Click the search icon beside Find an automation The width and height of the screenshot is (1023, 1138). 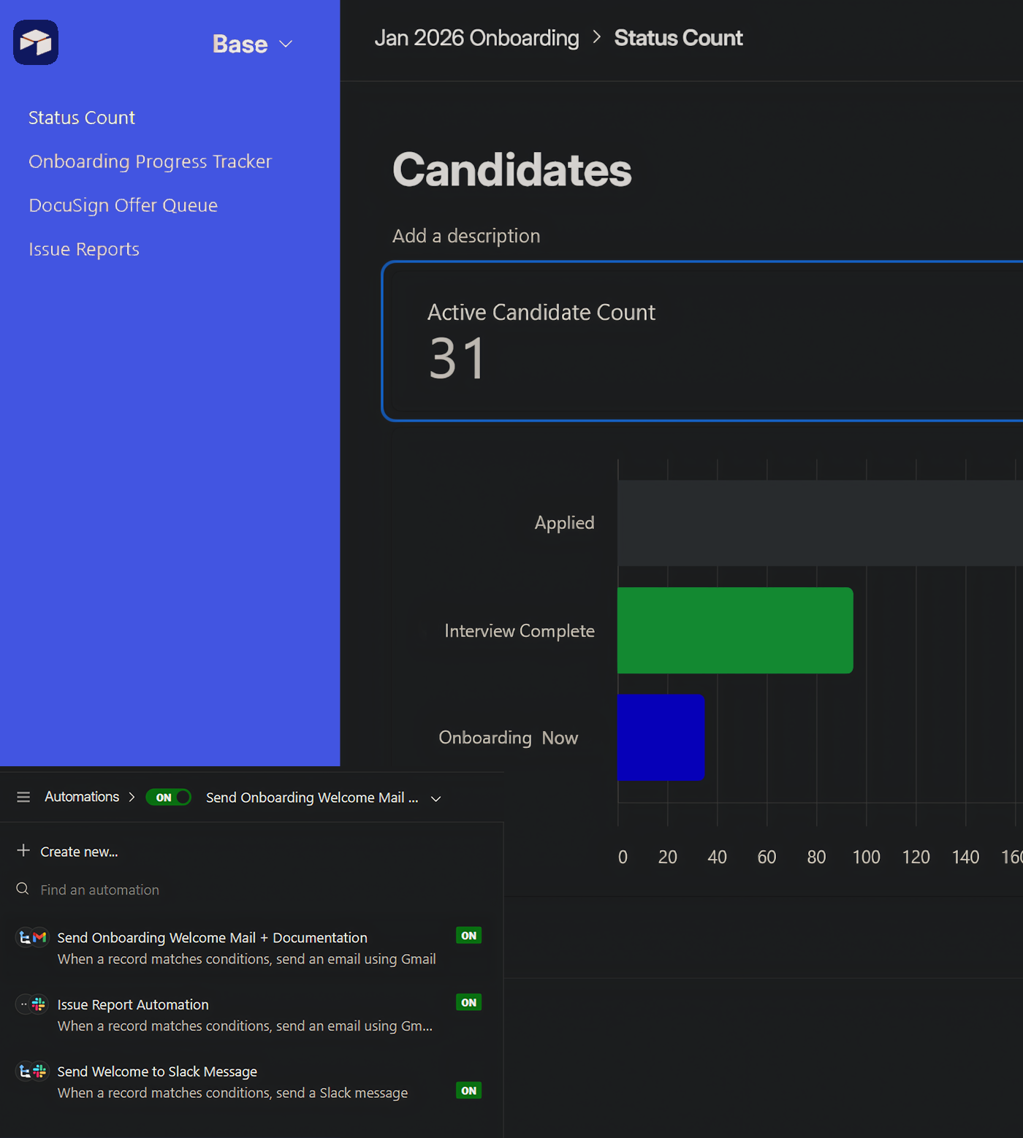point(22,889)
